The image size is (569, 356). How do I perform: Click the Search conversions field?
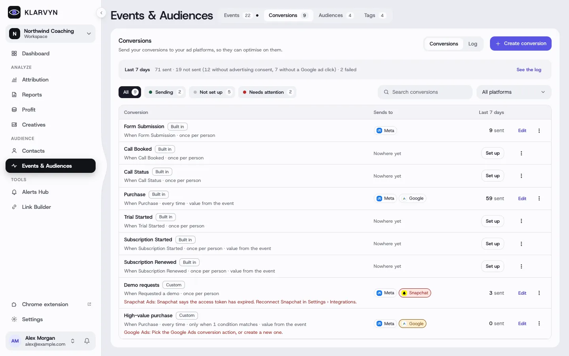pyautogui.click(x=425, y=92)
